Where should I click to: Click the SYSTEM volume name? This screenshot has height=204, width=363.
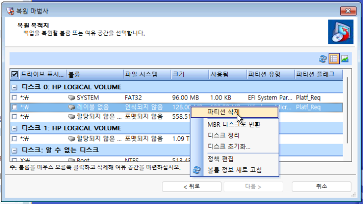point(88,98)
